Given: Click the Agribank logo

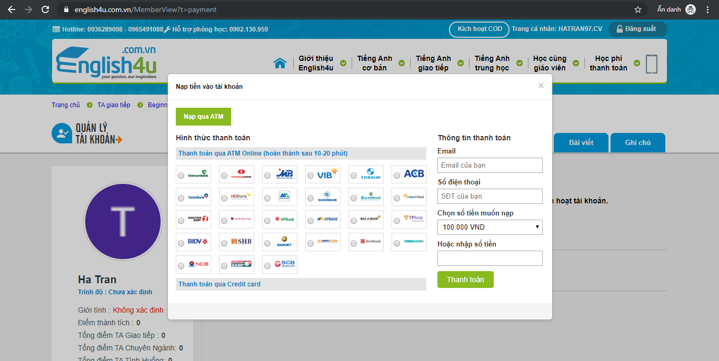Looking at the screenshot, I should [242, 219].
